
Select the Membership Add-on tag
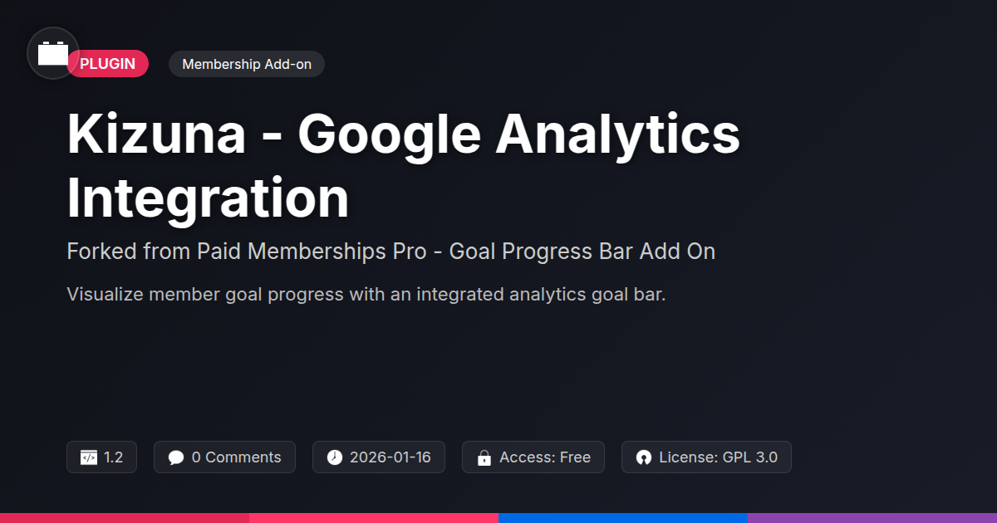coord(246,64)
